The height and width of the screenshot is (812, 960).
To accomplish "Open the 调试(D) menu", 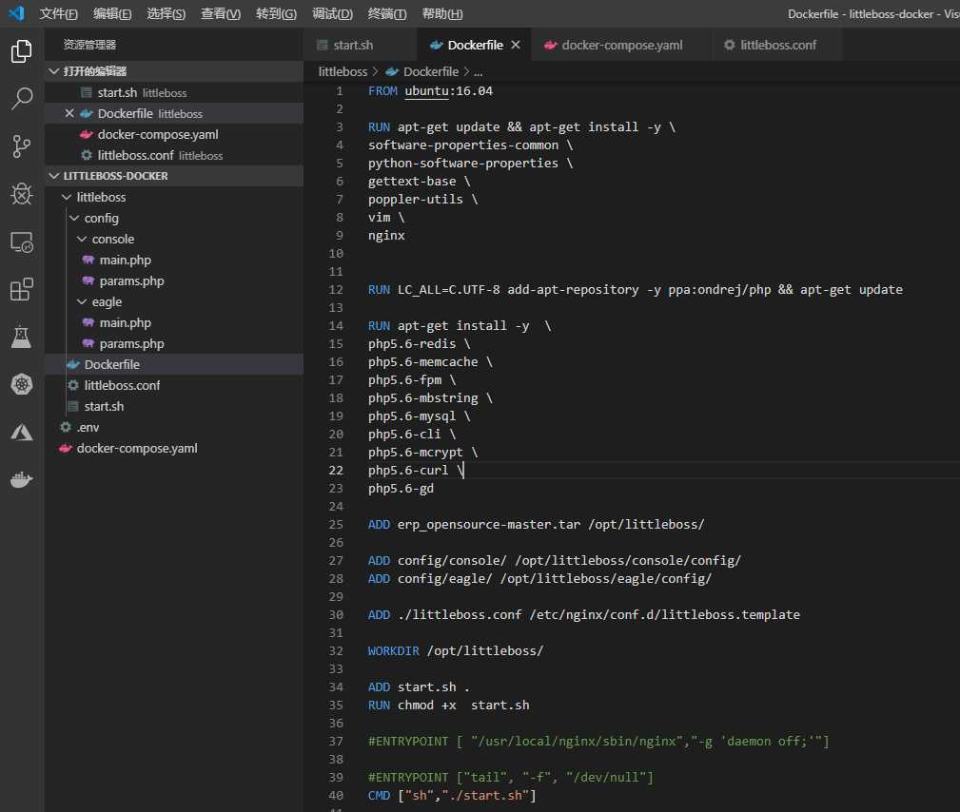I will pos(332,13).
